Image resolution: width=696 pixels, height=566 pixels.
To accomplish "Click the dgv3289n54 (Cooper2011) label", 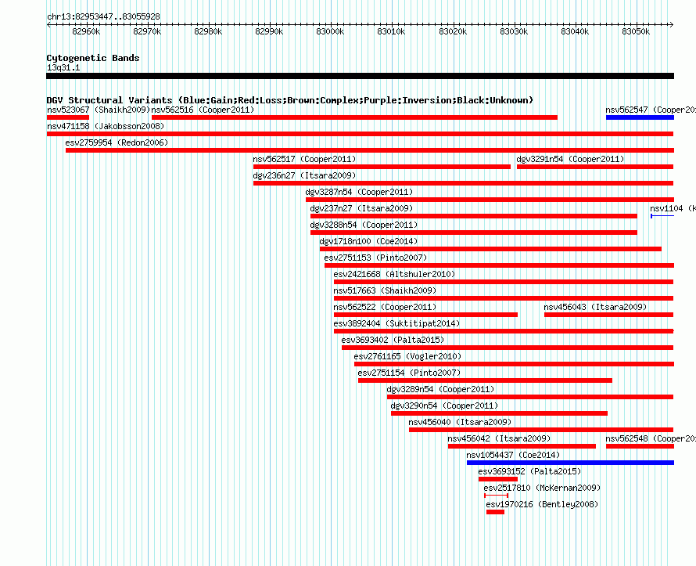I will pyautogui.click(x=440, y=389).
